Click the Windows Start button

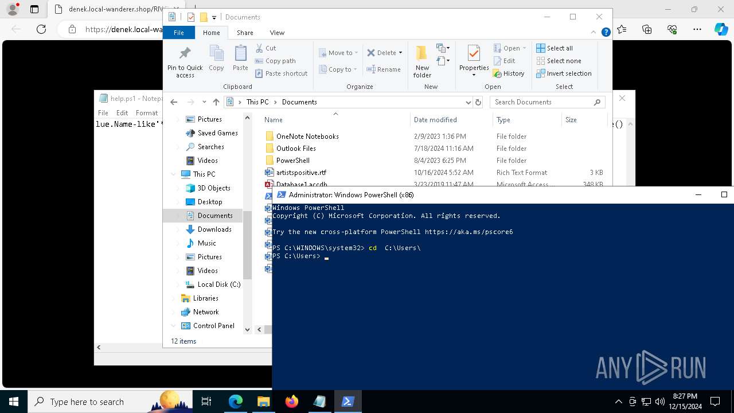pos(14,402)
